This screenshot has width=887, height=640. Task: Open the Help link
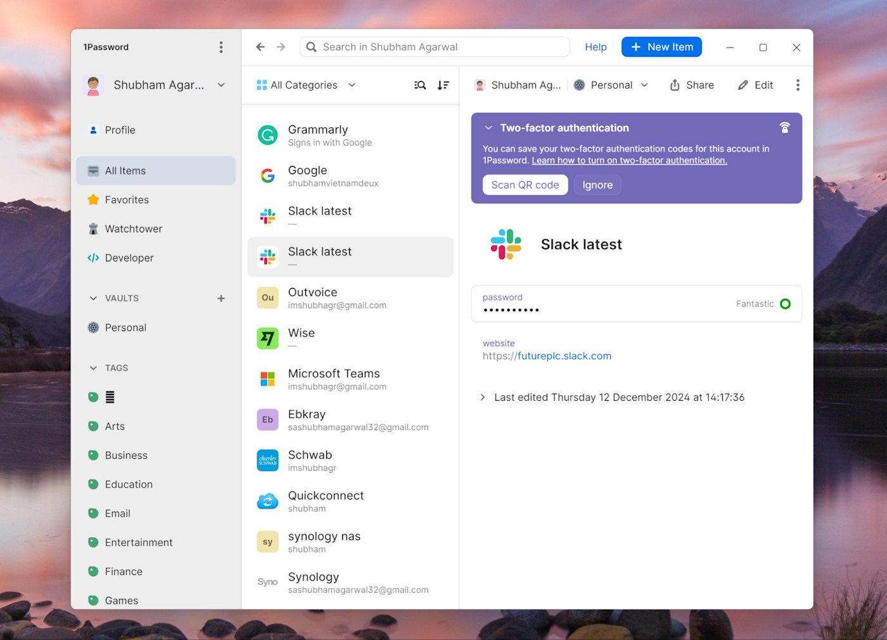[596, 47]
